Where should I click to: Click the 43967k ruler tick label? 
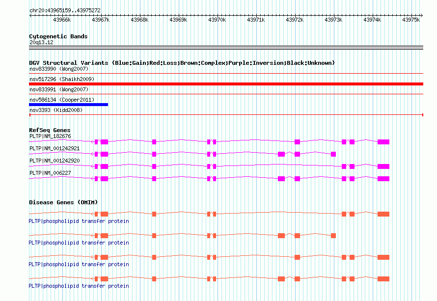pyautogui.click(x=101, y=20)
